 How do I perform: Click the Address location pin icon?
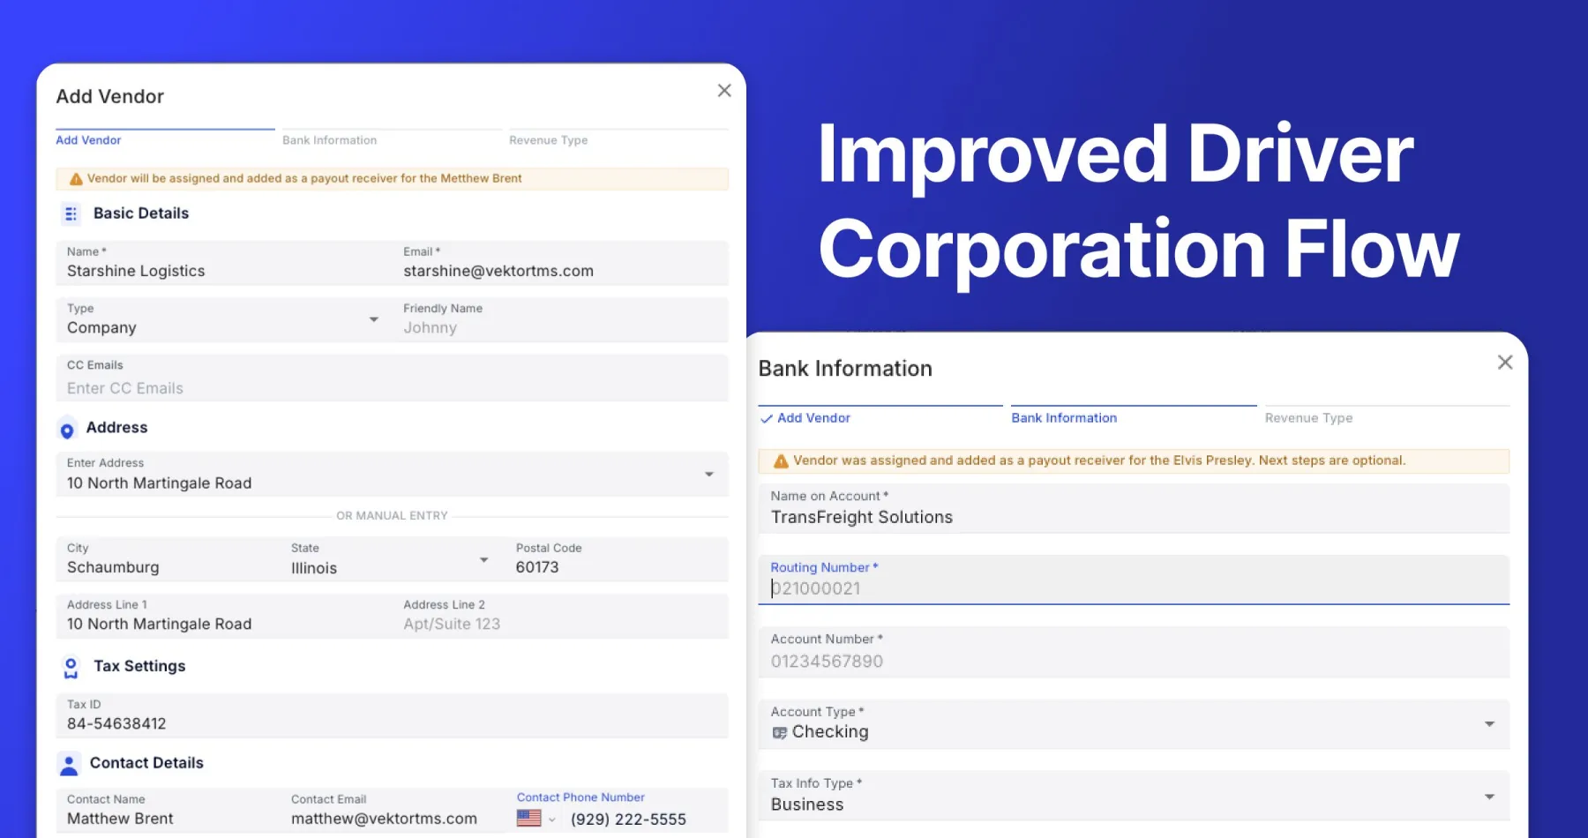67,430
